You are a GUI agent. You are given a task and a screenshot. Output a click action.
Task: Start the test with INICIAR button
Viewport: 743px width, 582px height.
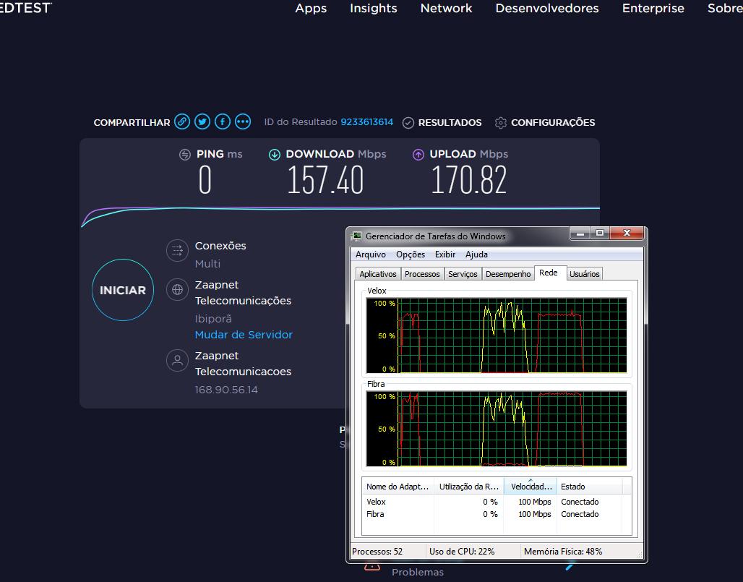tap(123, 290)
